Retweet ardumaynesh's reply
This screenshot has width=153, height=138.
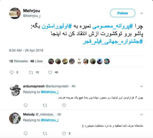tap(45, 105)
